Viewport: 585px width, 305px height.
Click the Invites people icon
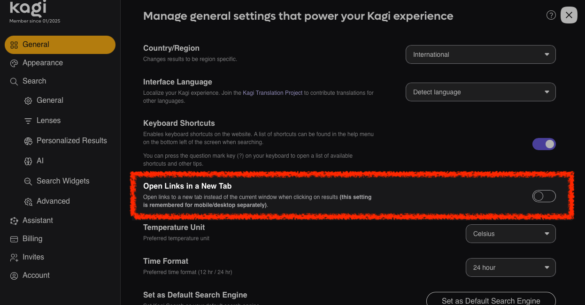pos(14,257)
